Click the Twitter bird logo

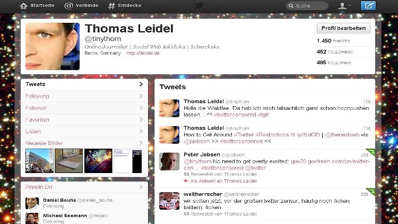[x=199, y=5]
